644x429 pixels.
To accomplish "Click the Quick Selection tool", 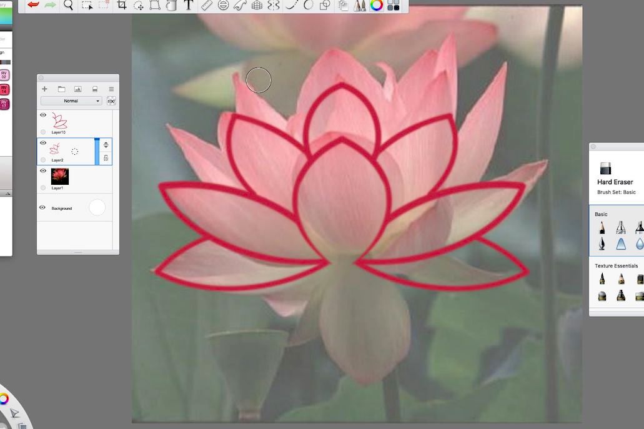I will click(104, 6).
